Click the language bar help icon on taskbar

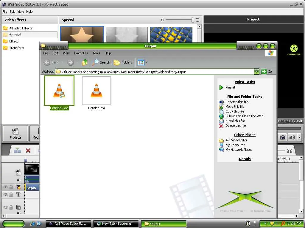tap(248, 224)
